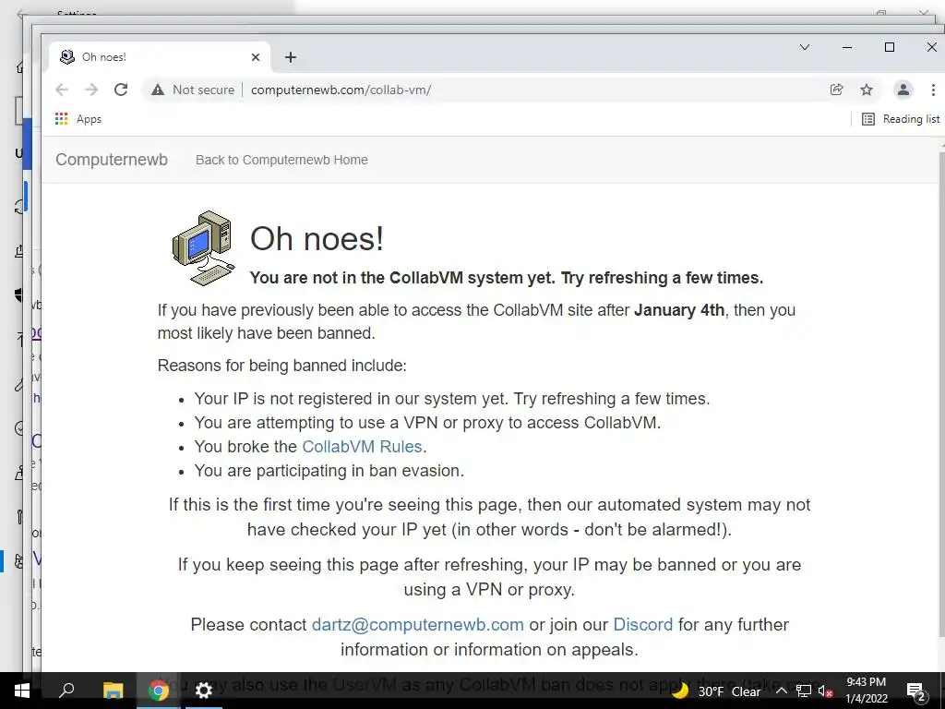945x709 pixels.
Task: Open the Windows Start menu
Action: click(x=22, y=691)
